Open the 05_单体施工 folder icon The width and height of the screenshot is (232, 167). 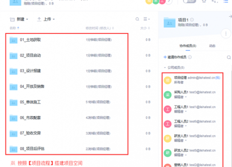click(13, 102)
